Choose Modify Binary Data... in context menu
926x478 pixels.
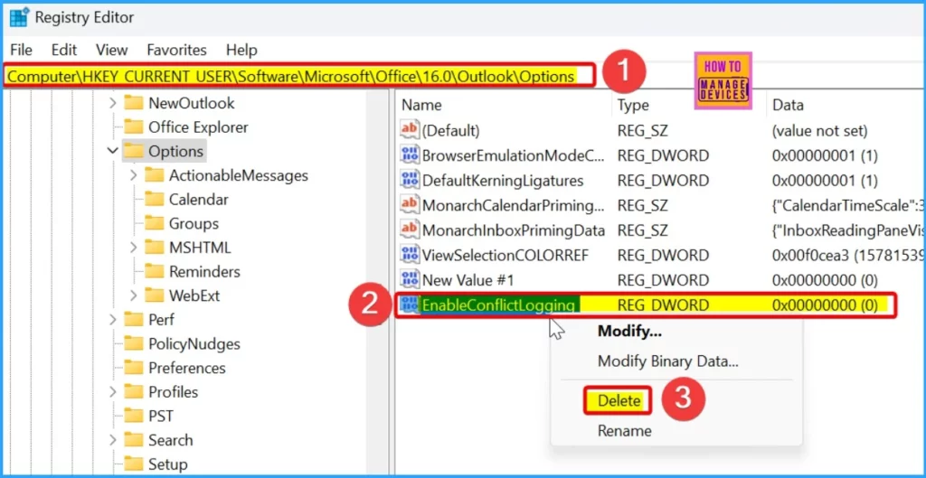point(668,361)
